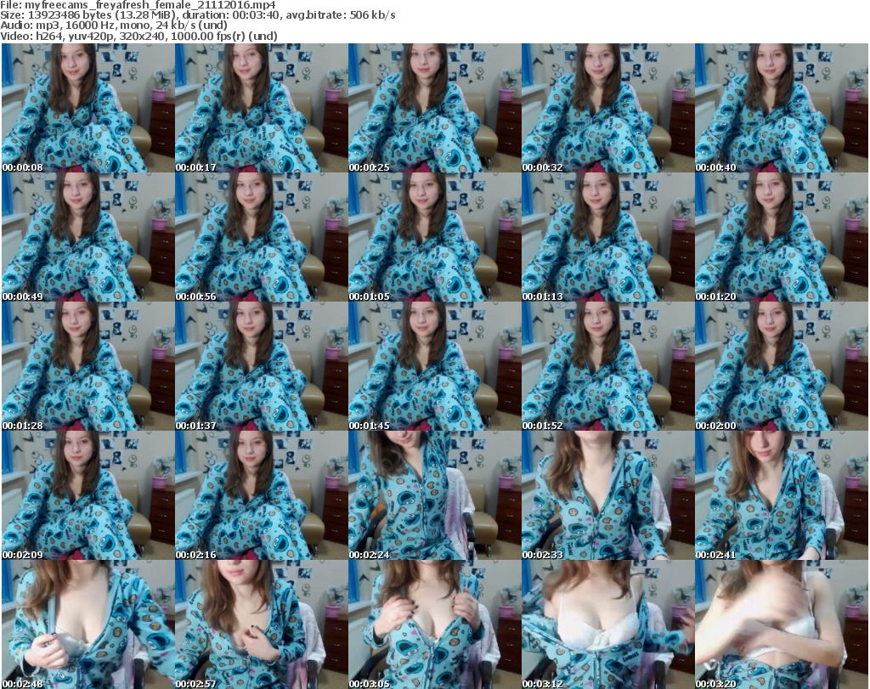Image resolution: width=870 pixels, height=689 pixels.
Task: Select the frame stamped 00:02:09
Action: 88,495
